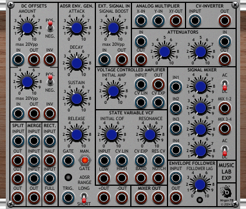Image resolution: width=246 pixels, height=209 pixels.
Task: Click the ADSR +OUT jack
Action: coord(104,197)
